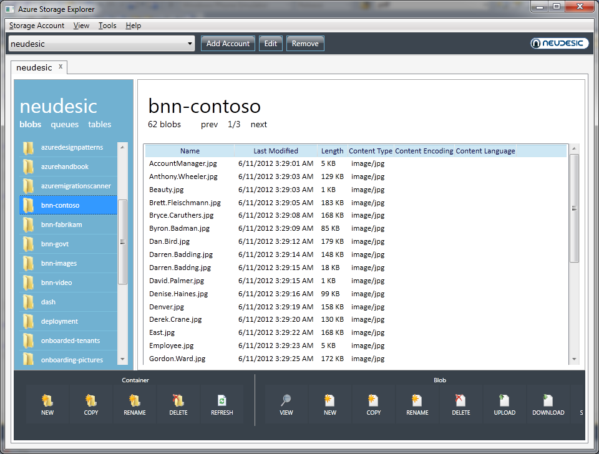Download the blob with the Download icon
The image size is (599, 454).
coord(548,401)
